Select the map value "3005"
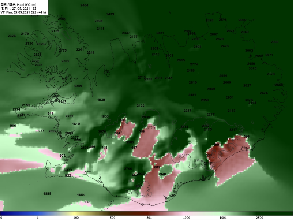 [x=139, y=186]
